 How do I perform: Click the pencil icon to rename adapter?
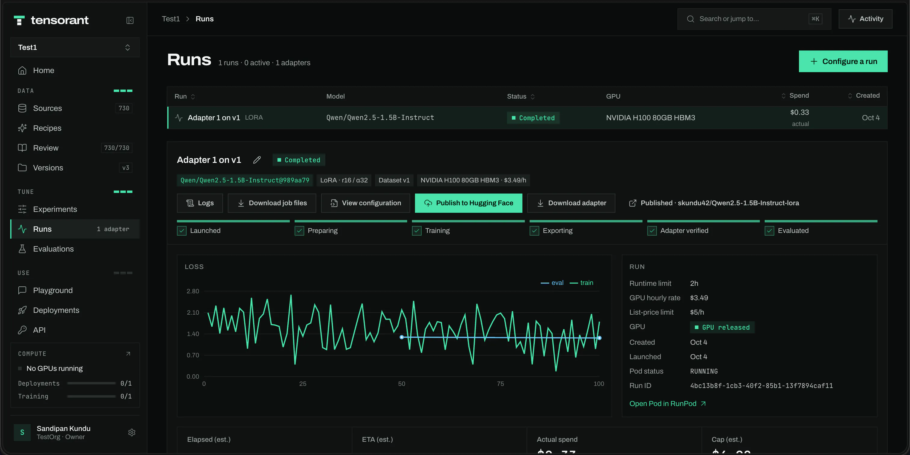(x=257, y=160)
